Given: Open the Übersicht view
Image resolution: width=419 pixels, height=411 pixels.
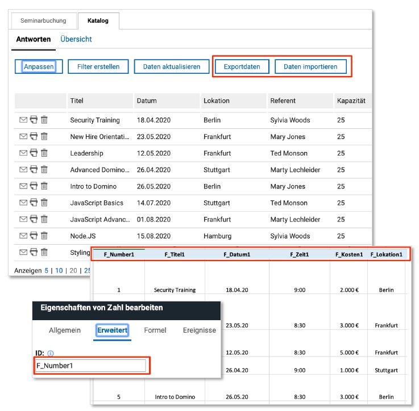Looking at the screenshot, I should click(x=76, y=39).
